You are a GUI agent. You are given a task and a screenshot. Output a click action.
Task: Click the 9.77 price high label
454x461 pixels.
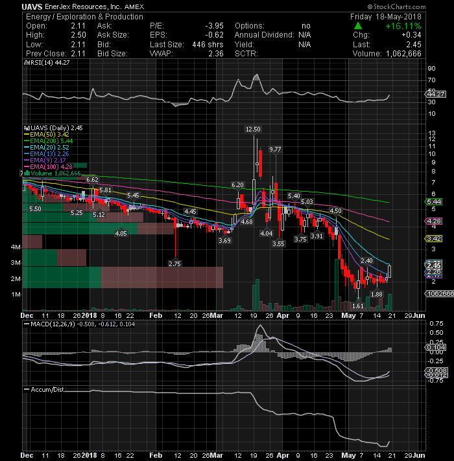(x=275, y=150)
